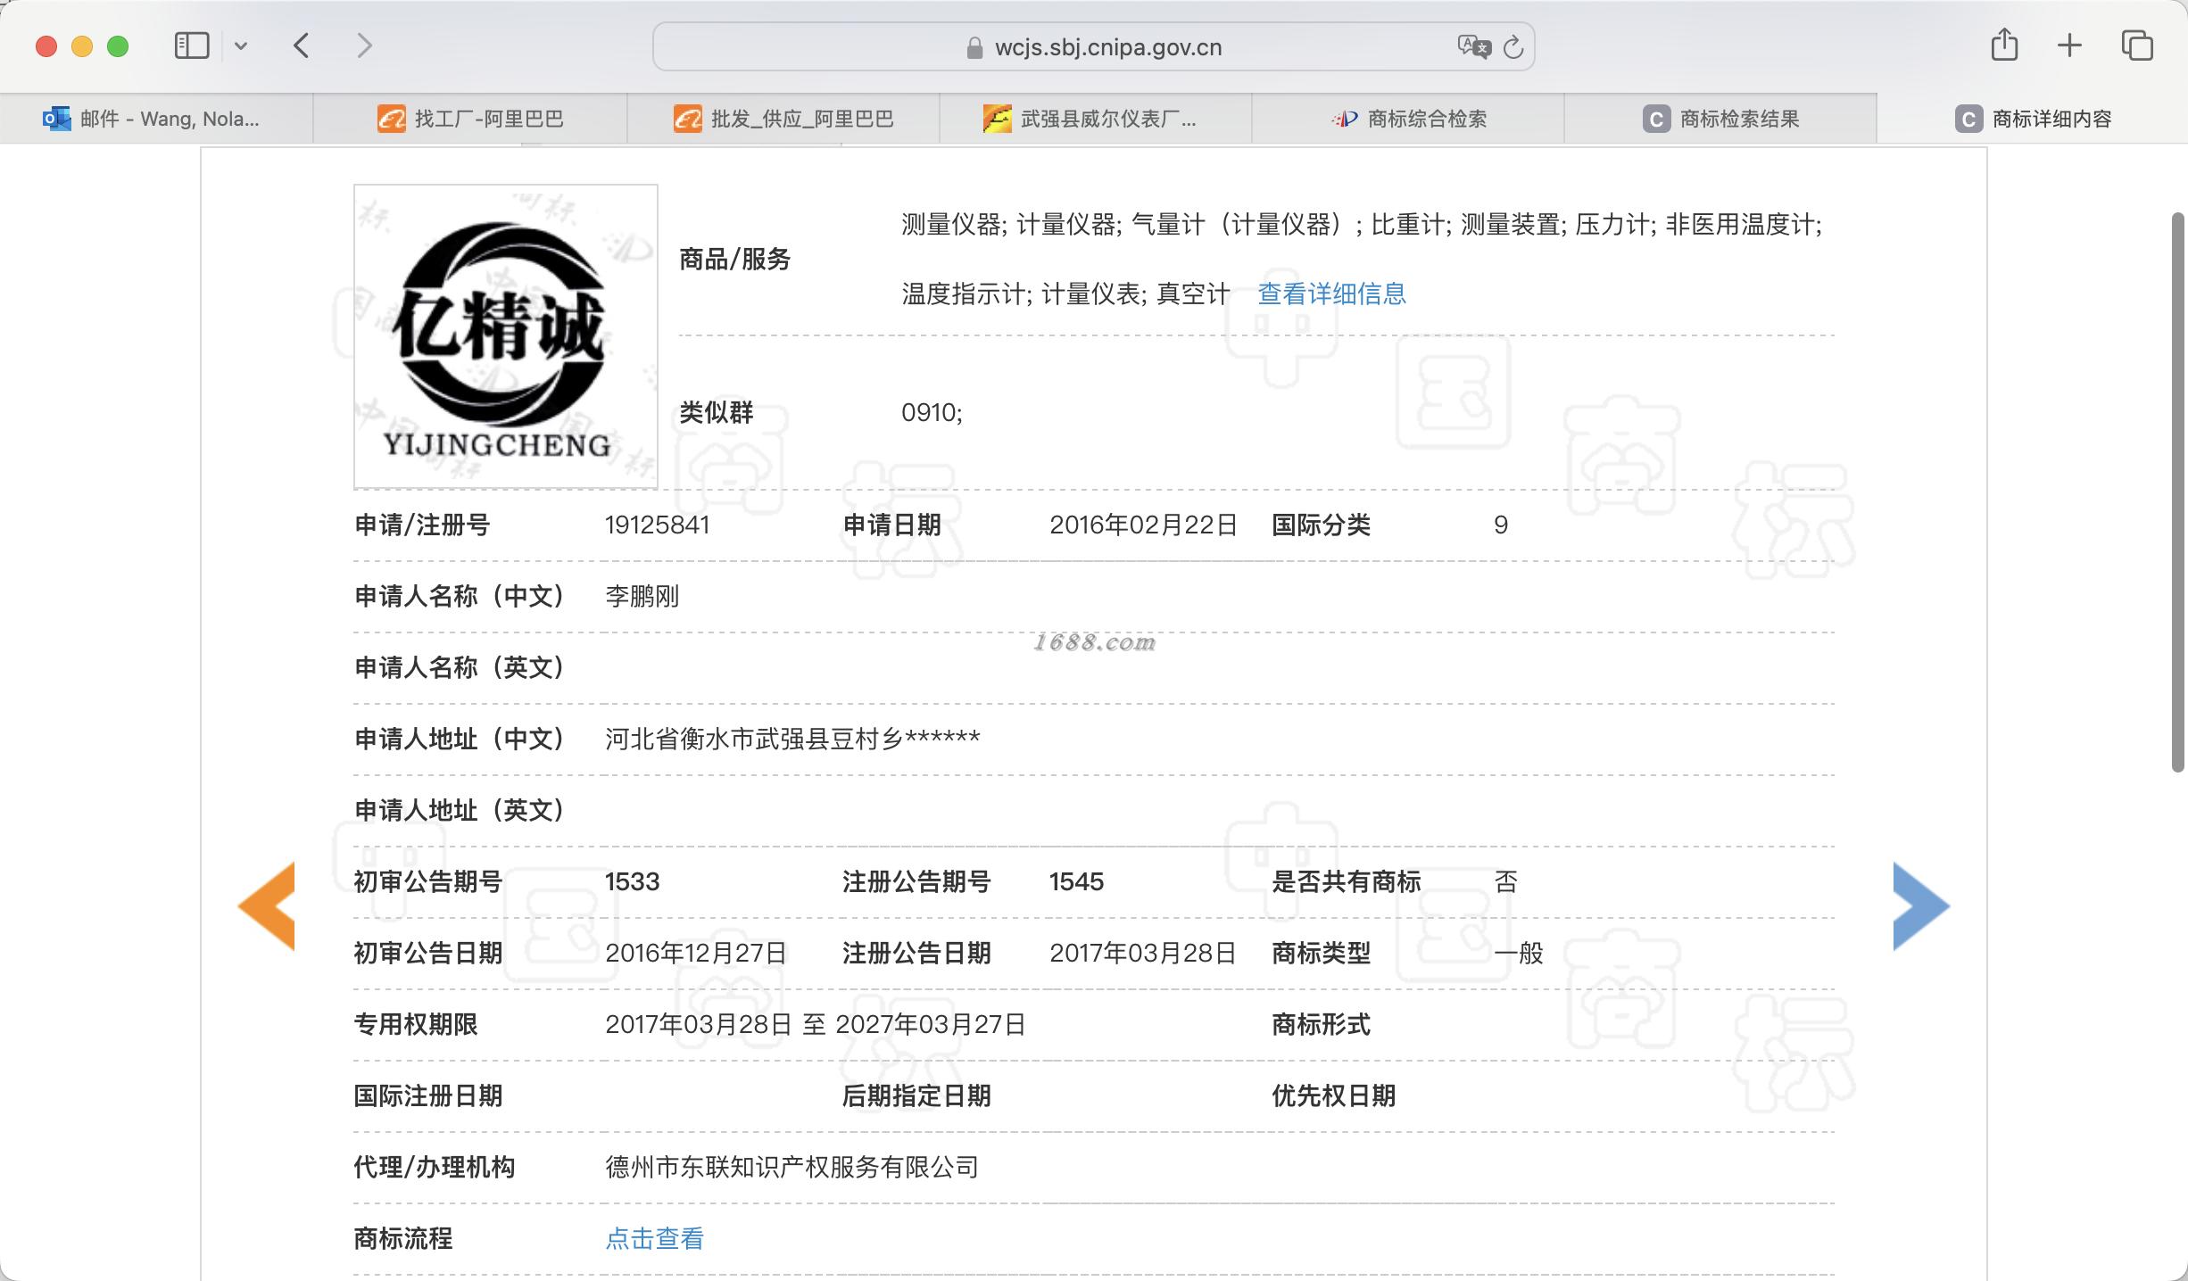Image resolution: width=2188 pixels, height=1281 pixels.
Task: Show the tab overview icon
Action: tap(2137, 45)
